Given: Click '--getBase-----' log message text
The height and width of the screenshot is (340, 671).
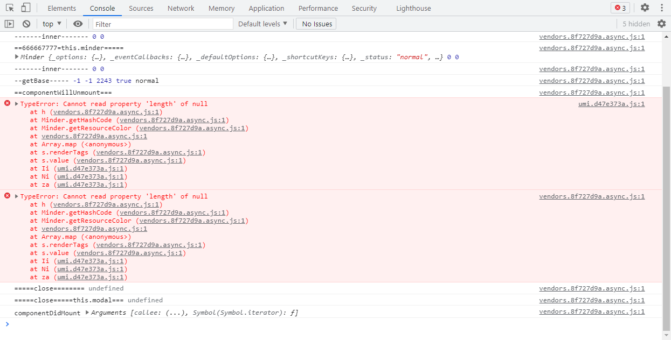Looking at the screenshot, I should point(41,81).
